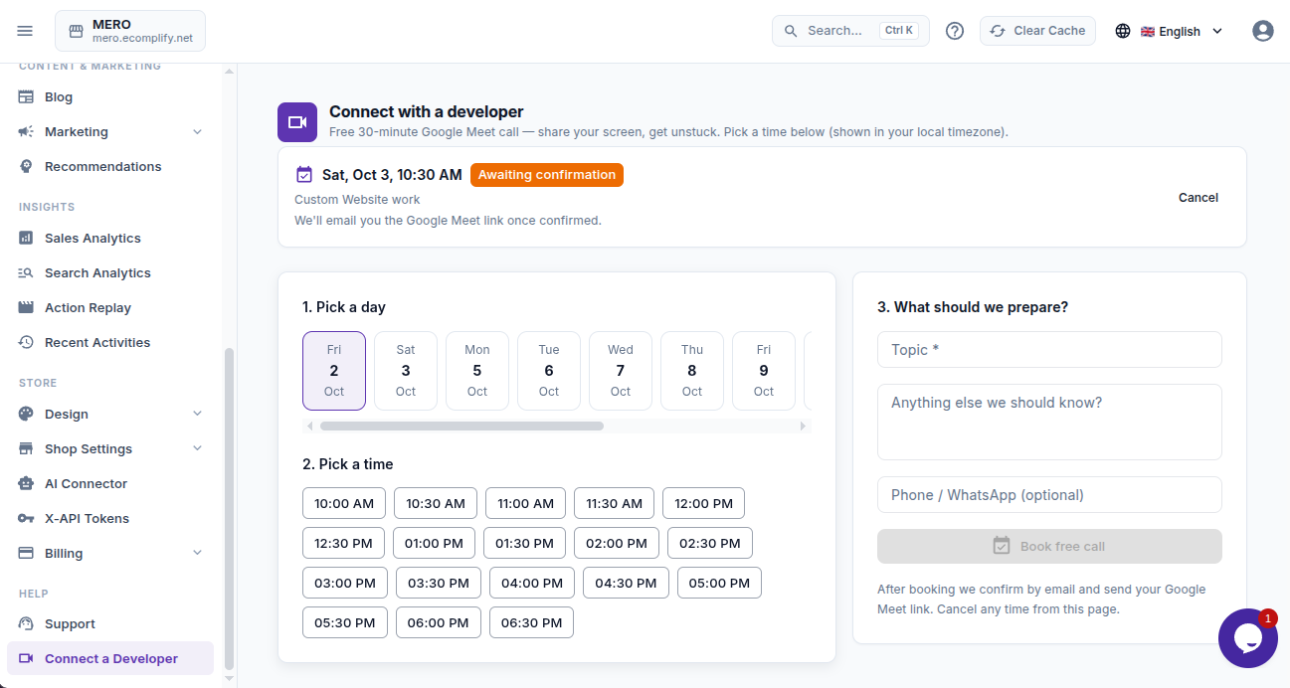
Task: Cancel the Oct 3 booking
Action: pyautogui.click(x=1198, y=198)
